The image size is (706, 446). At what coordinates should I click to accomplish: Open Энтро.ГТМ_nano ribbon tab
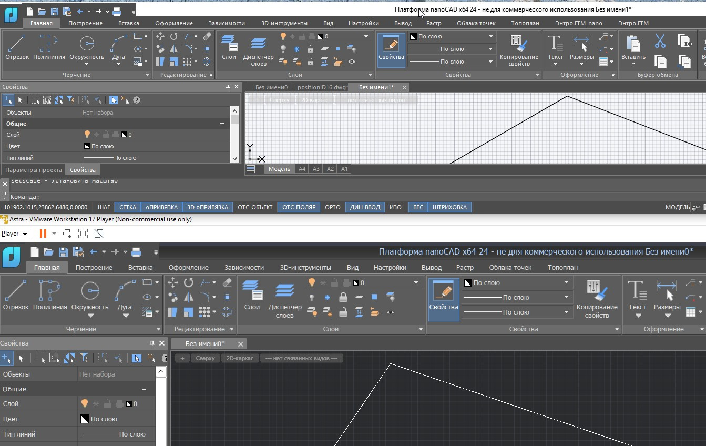click(579, 23)
